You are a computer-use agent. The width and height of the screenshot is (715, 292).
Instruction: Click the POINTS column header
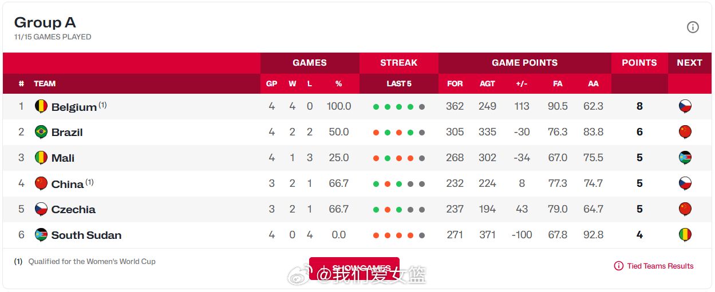coord(639,63)
